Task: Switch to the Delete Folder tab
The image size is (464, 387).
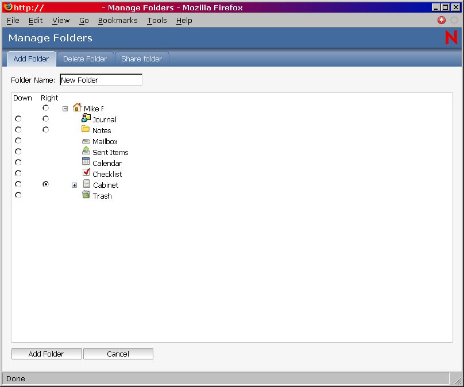Action: point(85,59)
